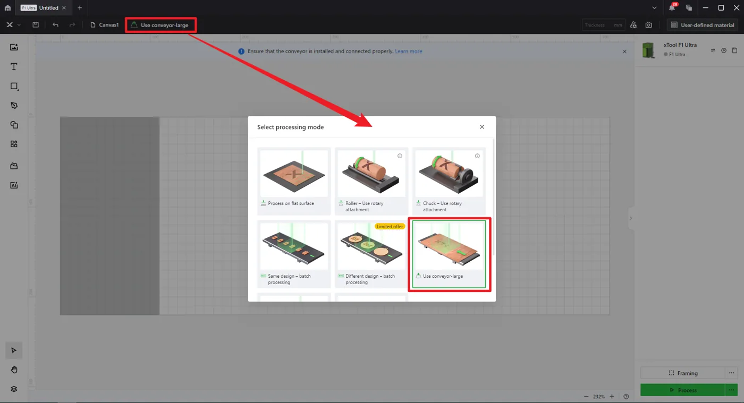Screen dimensions: 744x403
Task: Click the camera capture icon
Action: [649, 25]
